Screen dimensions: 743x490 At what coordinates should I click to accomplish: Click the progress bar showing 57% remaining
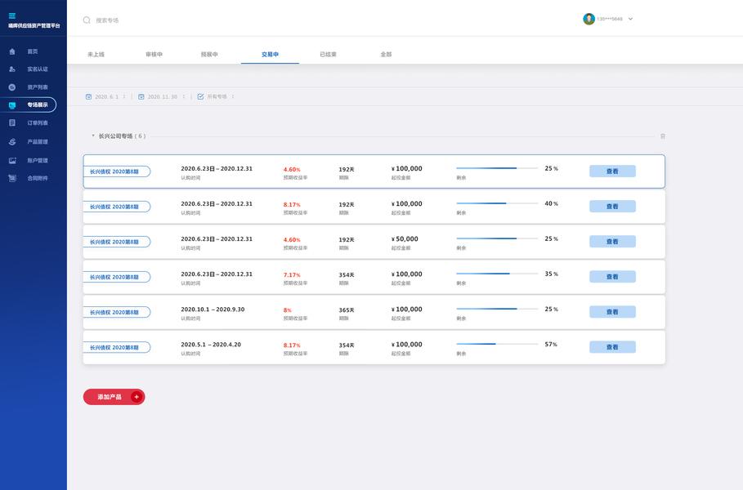pos(497,344)
